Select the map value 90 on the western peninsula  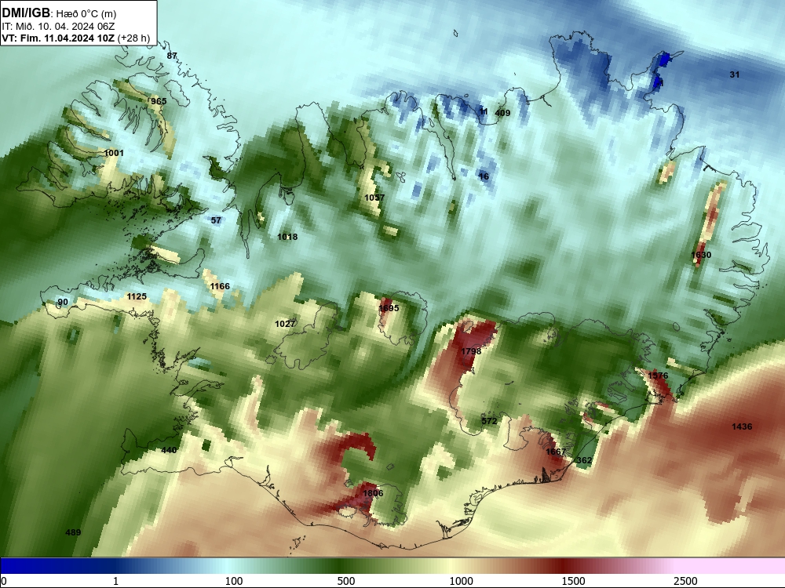(x=63, y=302)
